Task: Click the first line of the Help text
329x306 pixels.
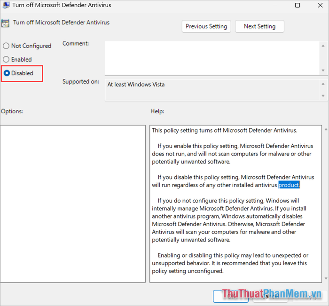Action: coord(225,130)
